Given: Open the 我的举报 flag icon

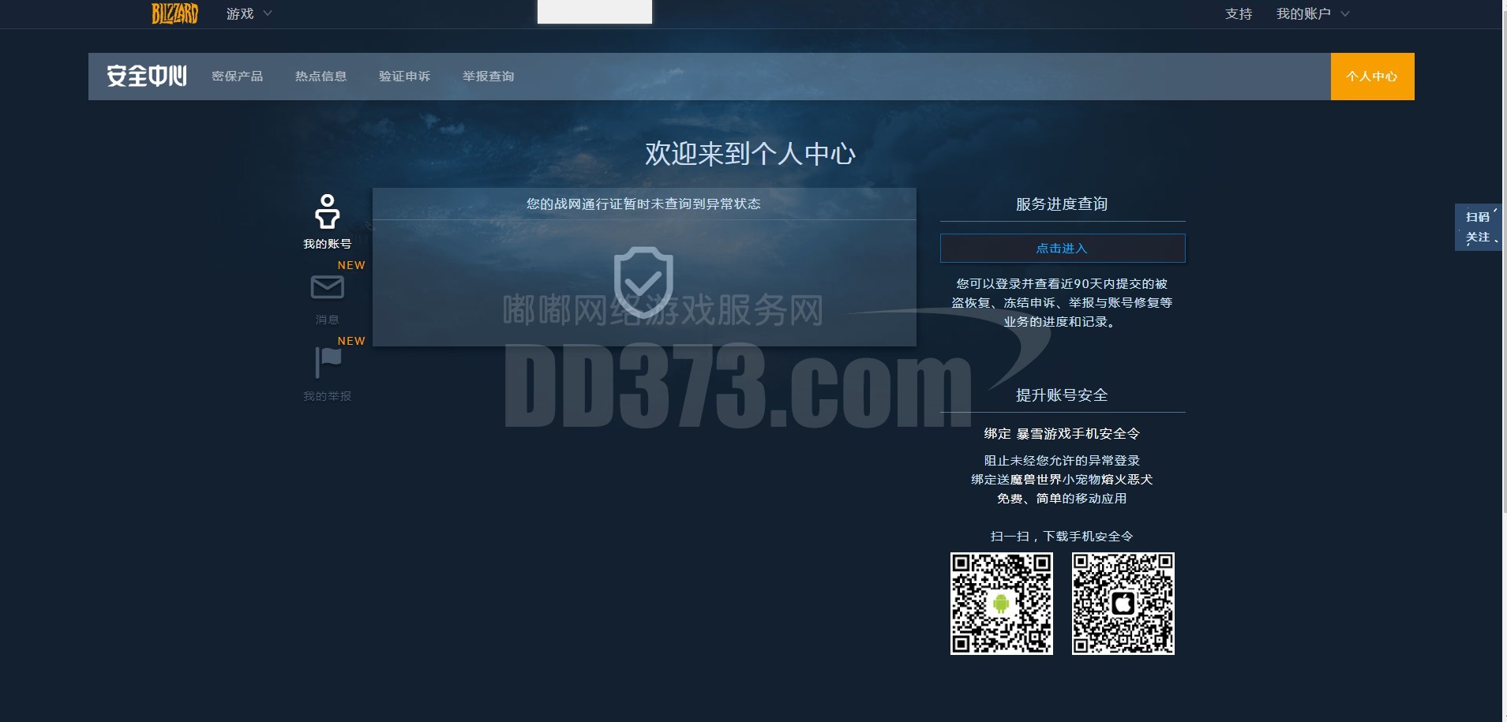Looking at the screenshot, I should [328, 361].
